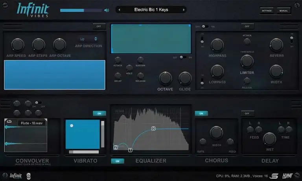The image size is (302, 181).
Task: Click the LOWPASS knob
Action: tap(217, 71)
